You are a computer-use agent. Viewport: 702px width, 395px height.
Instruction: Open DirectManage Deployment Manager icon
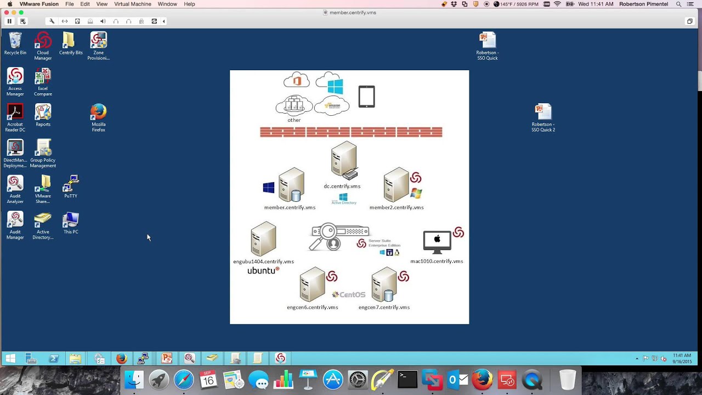[x=15, y=154]
